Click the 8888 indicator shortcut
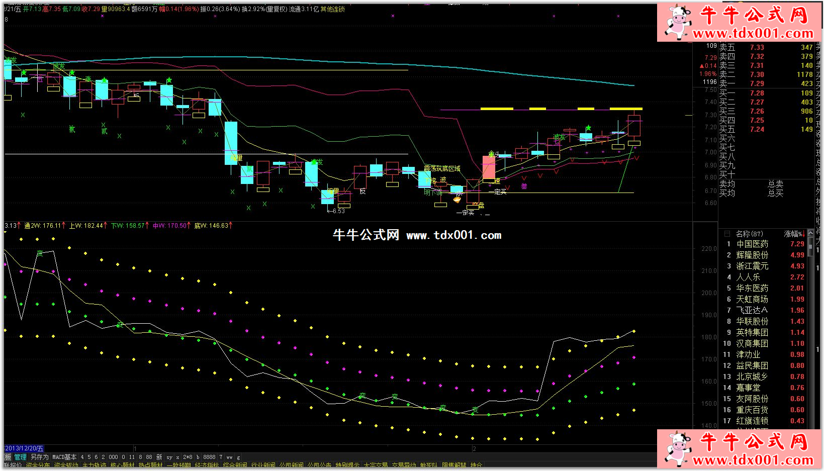Viewport: 824px width, 471px height. tap(209, 457)
